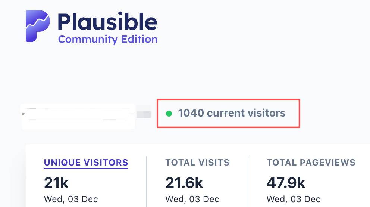
Task: Click the Community Edition subtitle text
Action: click(108, 39)
